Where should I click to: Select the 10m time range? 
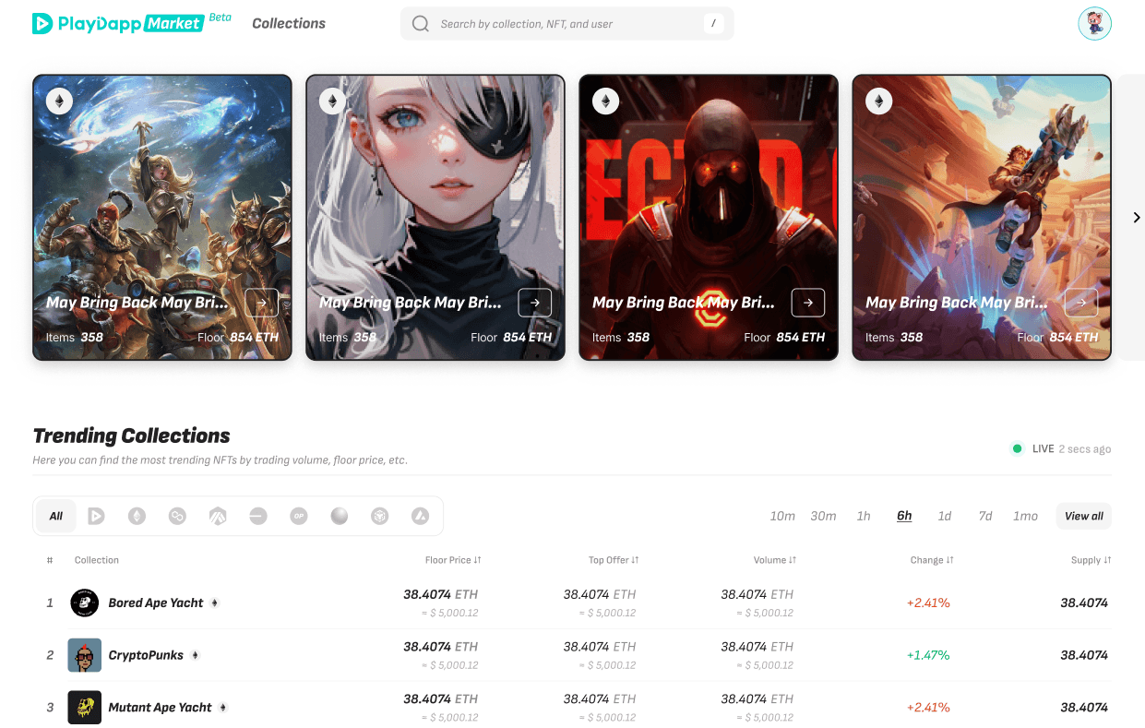click(782, 516)
